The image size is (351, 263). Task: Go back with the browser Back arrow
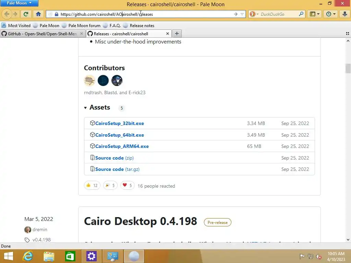click(7, 14)
